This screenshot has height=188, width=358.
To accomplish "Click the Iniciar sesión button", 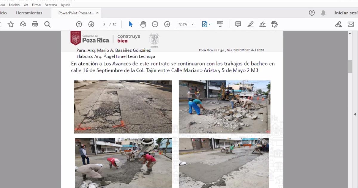I will point(346,13).
